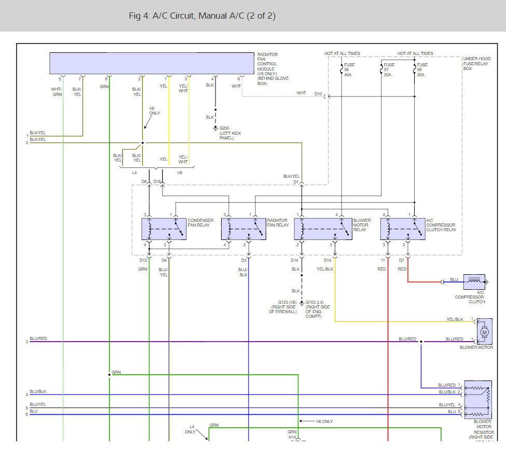Click the 'L4 ONLY' annotation
506x451 pixels.
point(190,430)
